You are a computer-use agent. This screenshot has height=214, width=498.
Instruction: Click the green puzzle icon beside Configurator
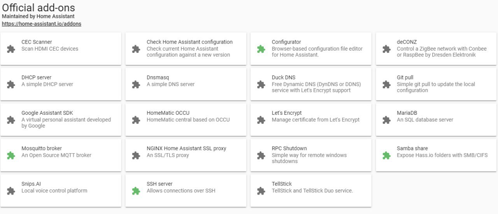point(261,49)
